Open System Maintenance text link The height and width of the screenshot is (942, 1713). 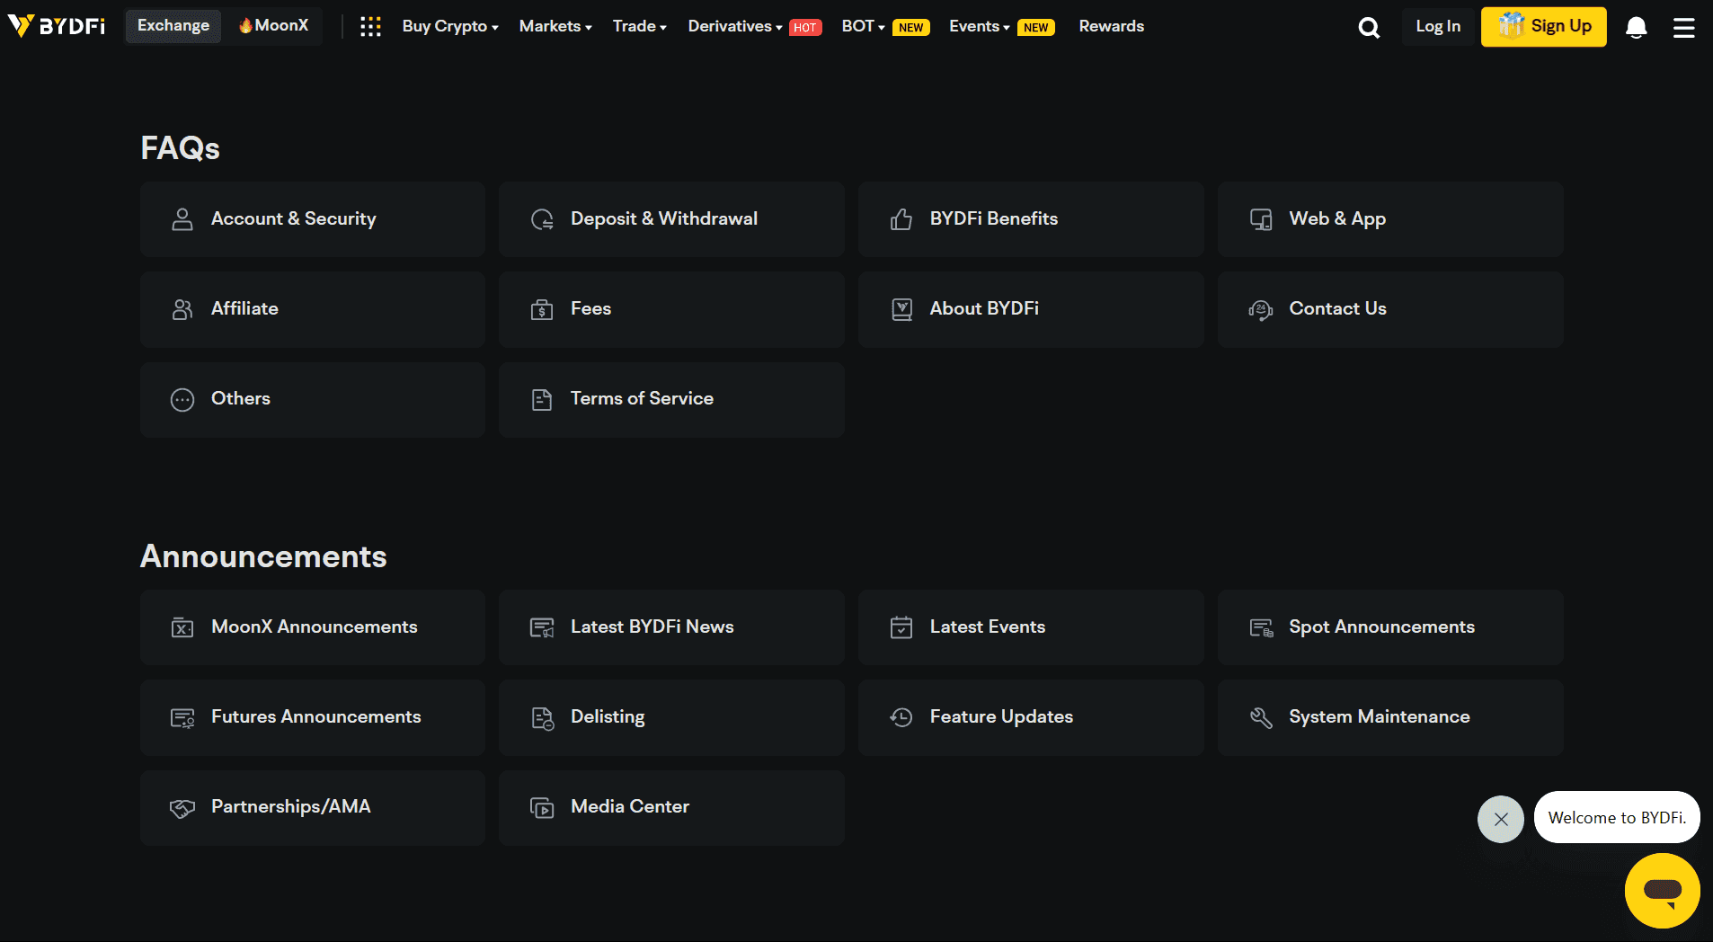(x=1380, y=716)
